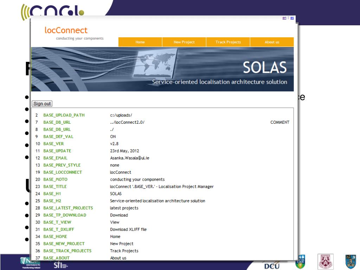360x270 pixels.
Task: Click the value '23rd May, 2012'
Action: [124, 151]
